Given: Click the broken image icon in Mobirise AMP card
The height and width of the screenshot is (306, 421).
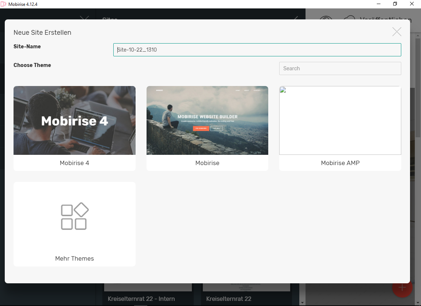Looking at the screenshot, I should click(x=282, y=90).
